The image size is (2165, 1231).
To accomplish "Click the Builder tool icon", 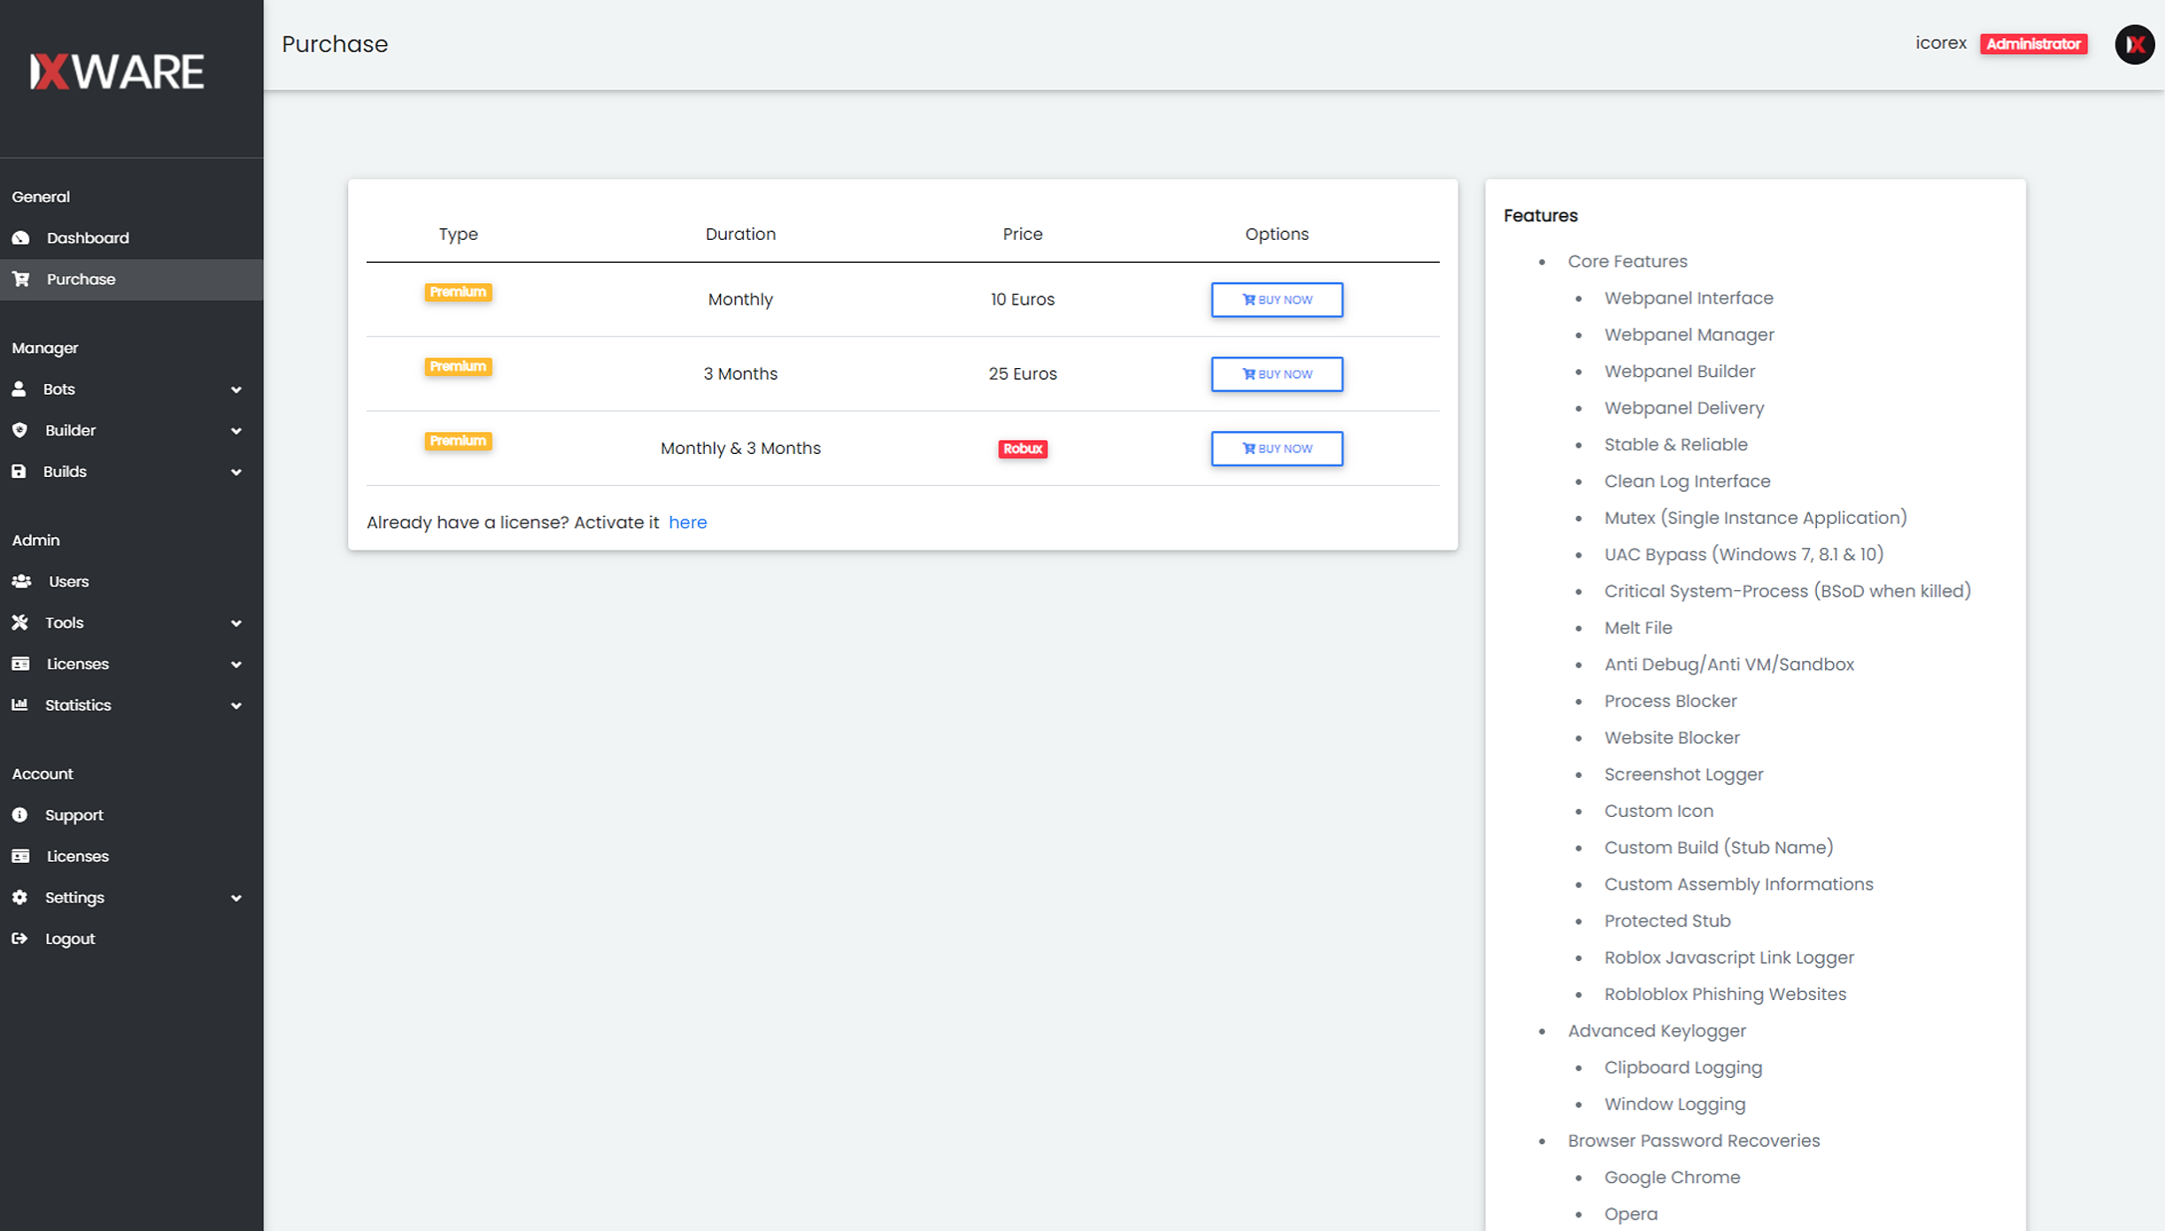I will pyautogui.click(x=21, y=430).
